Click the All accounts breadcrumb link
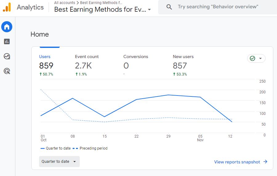277x176 pixels. point(65,3)
